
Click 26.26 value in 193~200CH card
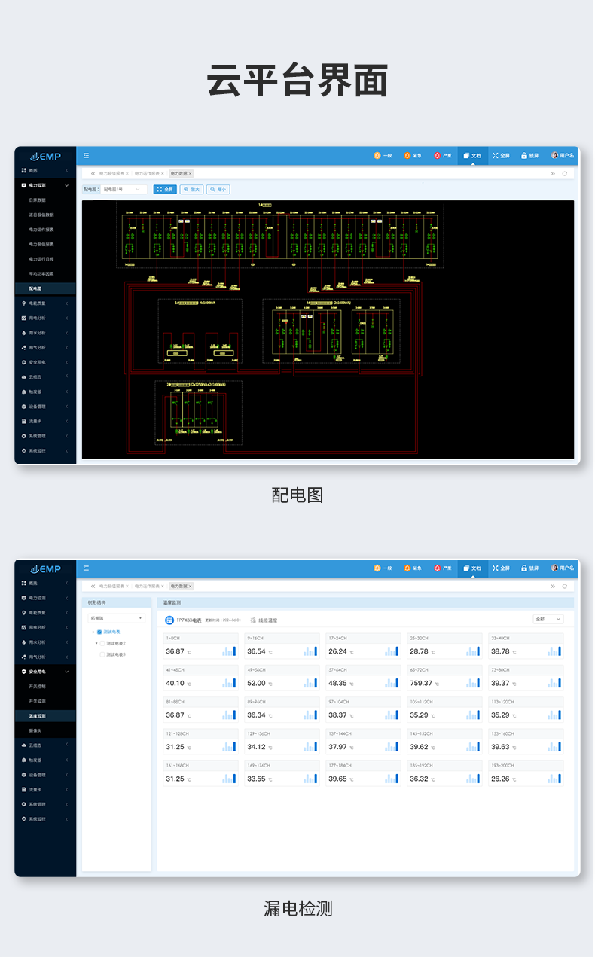(x=500, y=779)
